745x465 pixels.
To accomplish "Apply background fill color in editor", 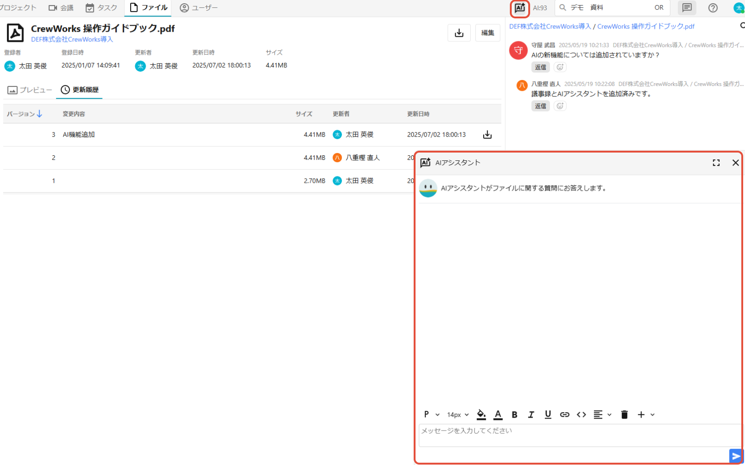I will pyautogui.click(x=481, y=414).
